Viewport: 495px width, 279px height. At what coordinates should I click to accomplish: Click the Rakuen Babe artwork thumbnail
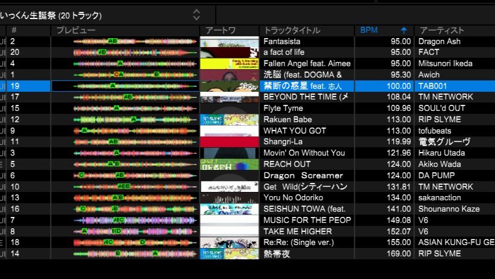click(229, 120)
